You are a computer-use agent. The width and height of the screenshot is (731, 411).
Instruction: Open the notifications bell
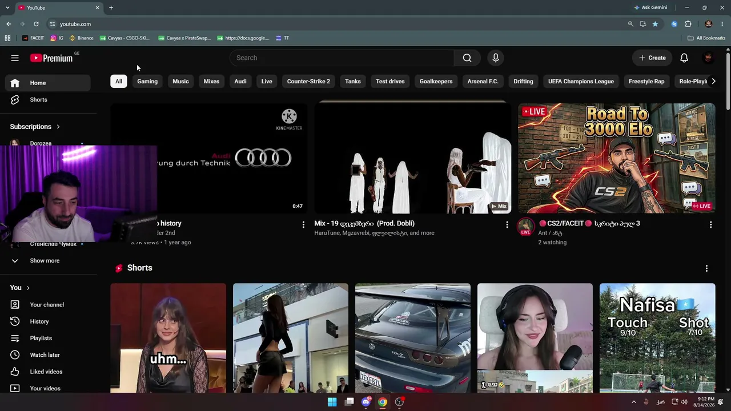click(x=684, y=58)
